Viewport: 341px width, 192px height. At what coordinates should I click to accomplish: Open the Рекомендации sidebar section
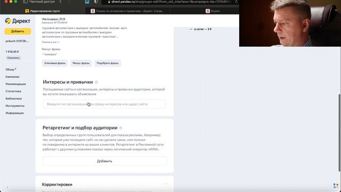[x=15, y=84]
